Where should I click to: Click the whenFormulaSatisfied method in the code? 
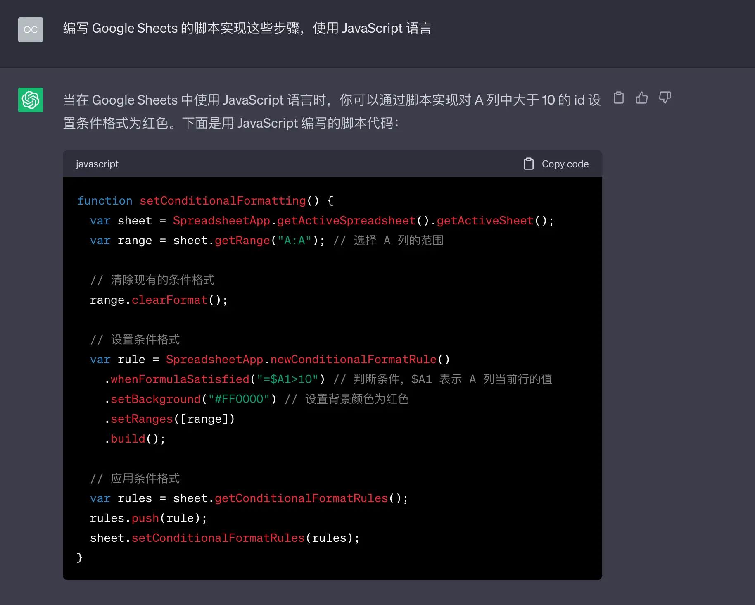click(x=180, y=379)
